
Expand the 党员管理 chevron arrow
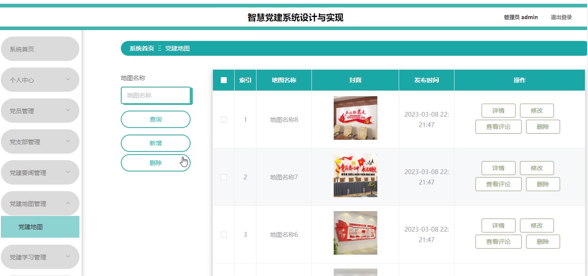pyautogui.click(x=68, y=110)
